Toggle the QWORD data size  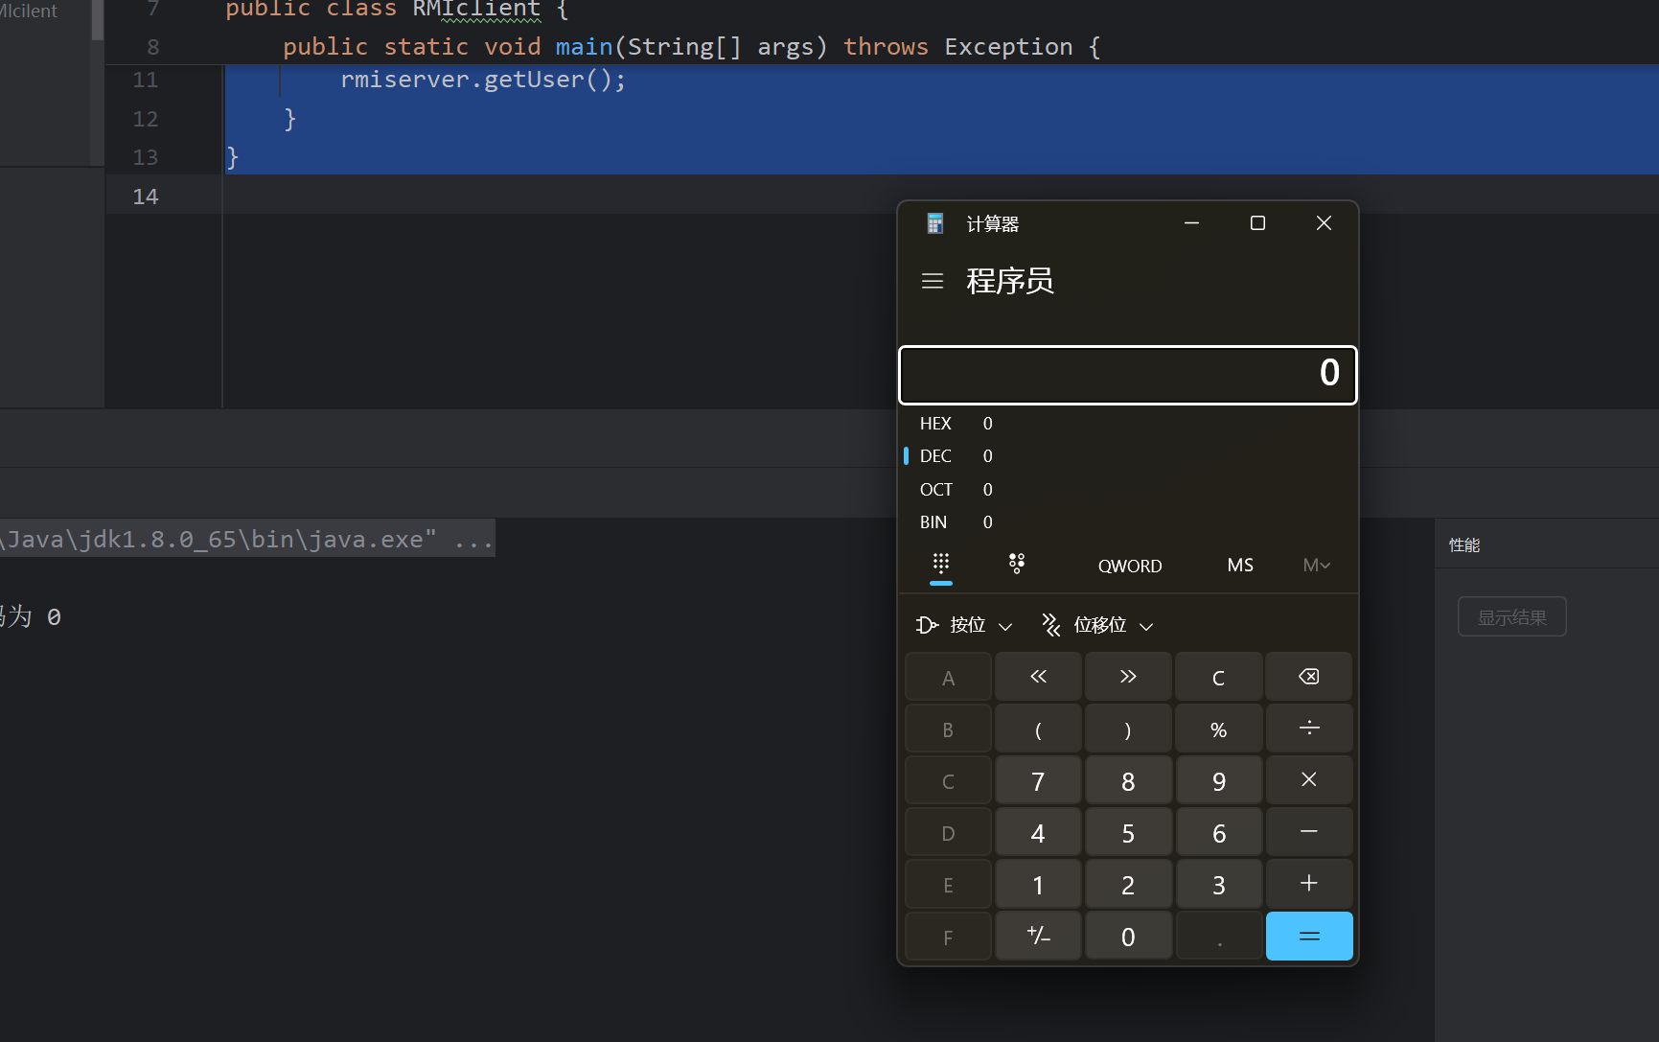(x=1129, y=566)
